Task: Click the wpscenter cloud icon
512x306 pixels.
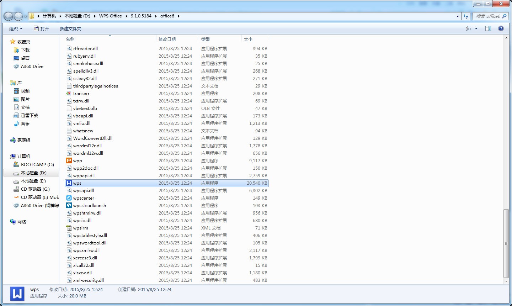Action: (69, 198)
